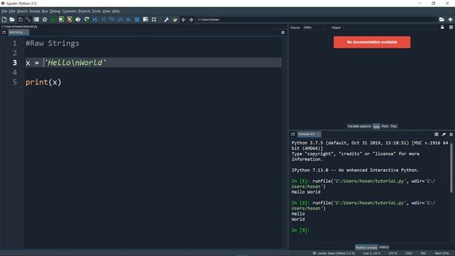Viewport: 455px width, 256px height.
Task: Run the file with the green play icon
Action: (53, 19)
